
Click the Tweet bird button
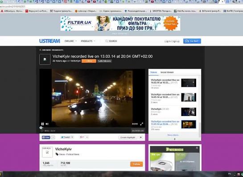click(x=66, y=137)
